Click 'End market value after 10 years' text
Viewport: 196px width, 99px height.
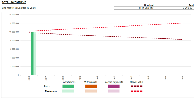pyautogui.click(x=19, y=8)
